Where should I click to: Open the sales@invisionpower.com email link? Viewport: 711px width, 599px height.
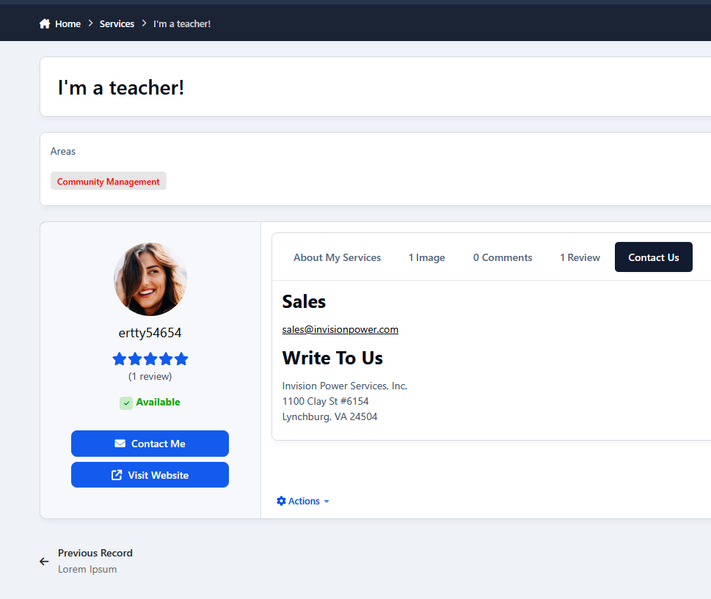340,330
